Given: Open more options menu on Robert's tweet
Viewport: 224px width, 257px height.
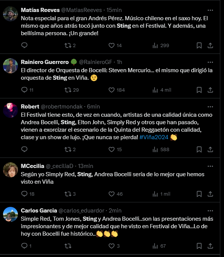Looking at the screenshot, I should [x=210, y=107].
